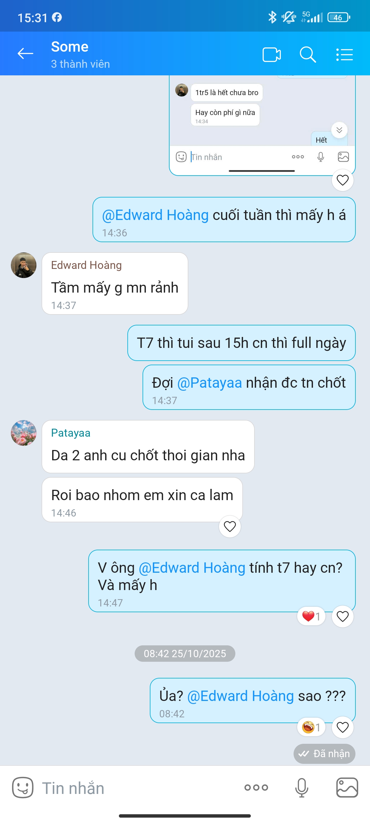The image size is (370, 824).
Task: Tap the microphone to record voice message
Action: tap(302, 788)
